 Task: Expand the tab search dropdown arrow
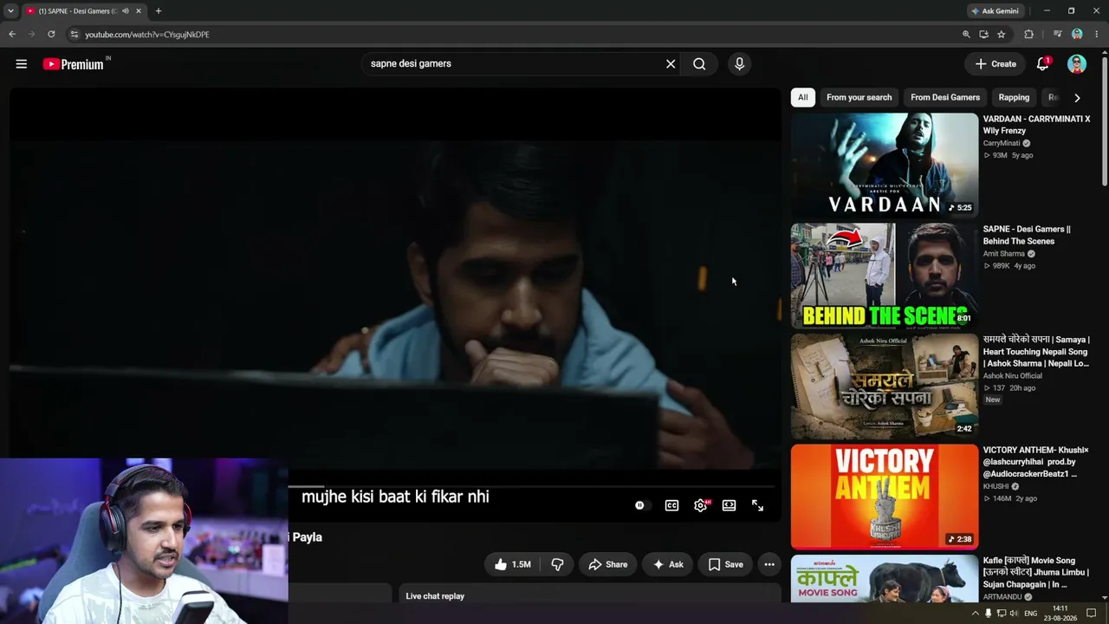coord(10,11)
